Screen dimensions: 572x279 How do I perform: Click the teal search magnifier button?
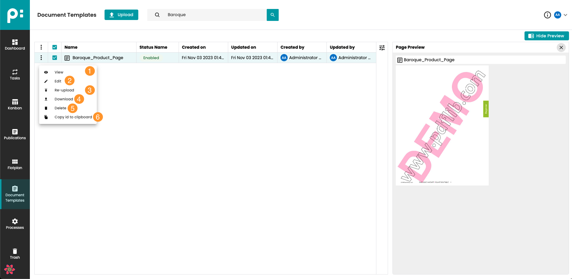click(x=272, y=15)
